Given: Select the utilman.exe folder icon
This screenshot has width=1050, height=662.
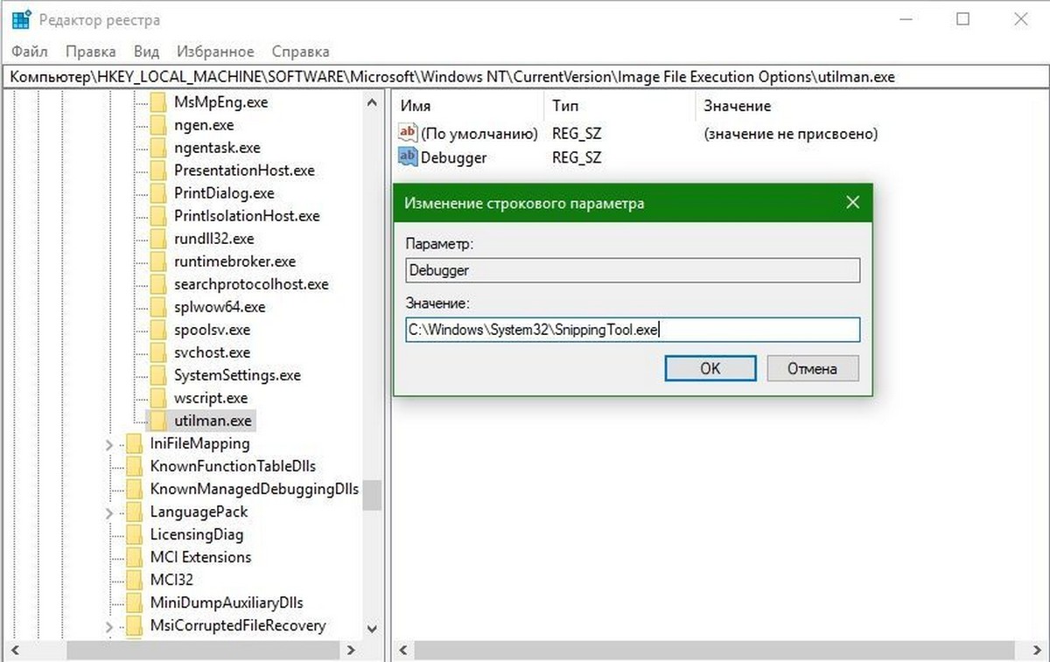Looking at the screenshot, I should [x=158, y=421].
